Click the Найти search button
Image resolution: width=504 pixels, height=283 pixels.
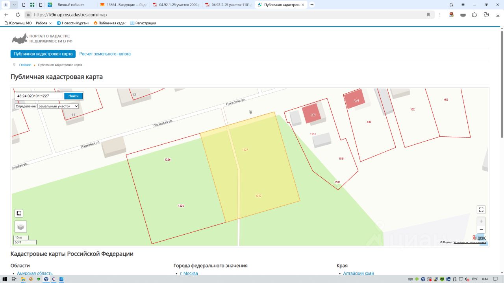pos(73,96)
